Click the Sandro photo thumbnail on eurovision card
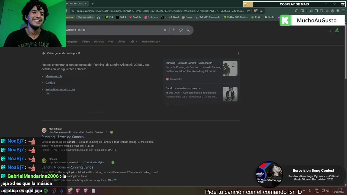Screen dimensions: 347x195 coord(230,94)
